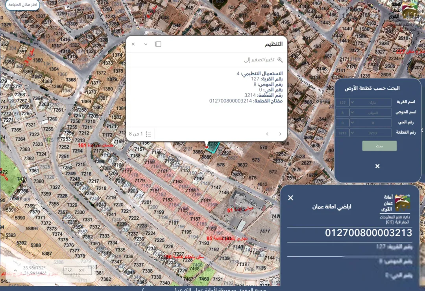Click the red marker on parcel 3213

click(207, 147)
